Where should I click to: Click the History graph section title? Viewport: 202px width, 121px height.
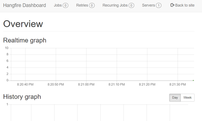coord(22,97)
